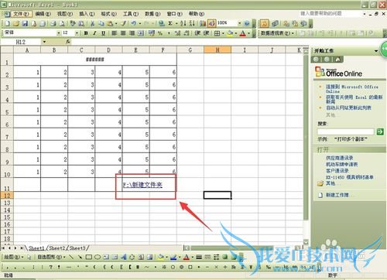Open the Borders dropdown arrow
The image size is (387, 280).
(223, 33)
